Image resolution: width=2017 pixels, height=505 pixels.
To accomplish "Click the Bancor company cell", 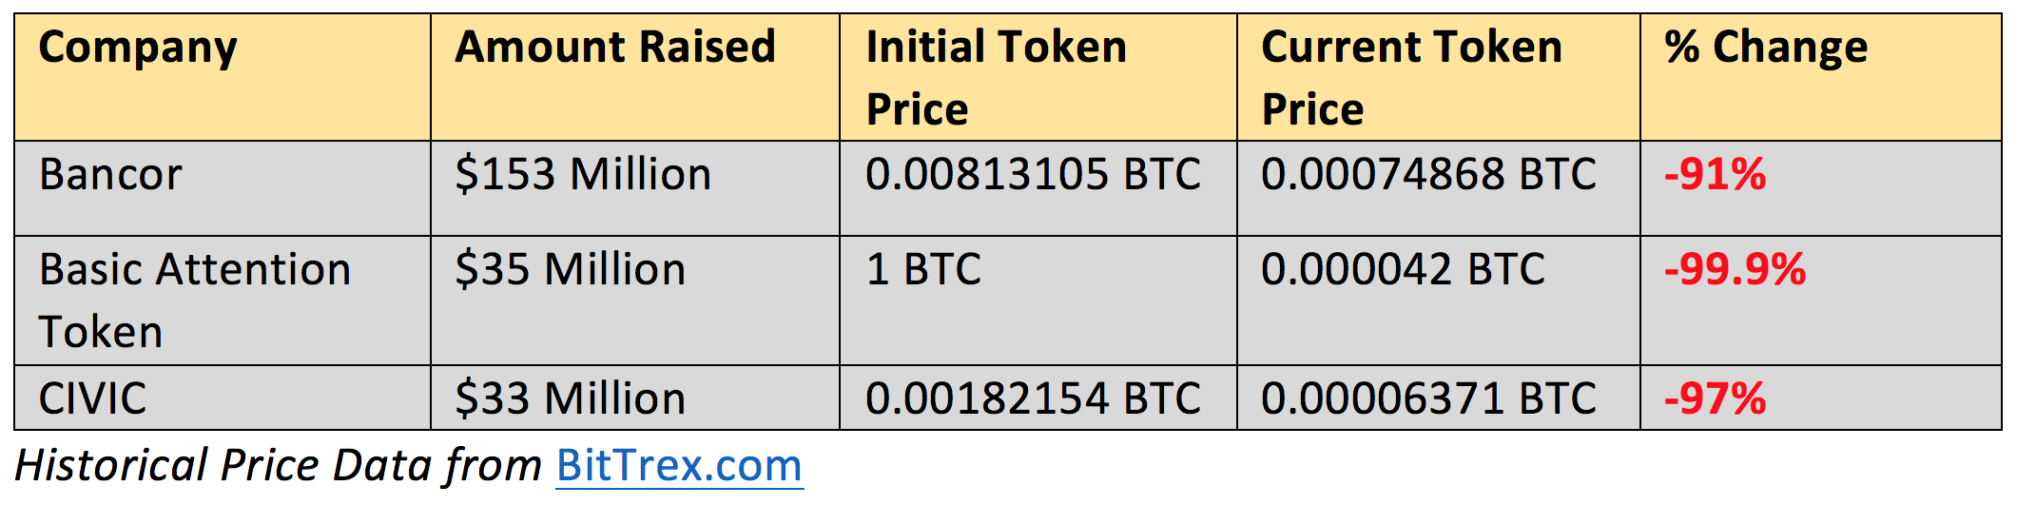I will click(223, 188).
